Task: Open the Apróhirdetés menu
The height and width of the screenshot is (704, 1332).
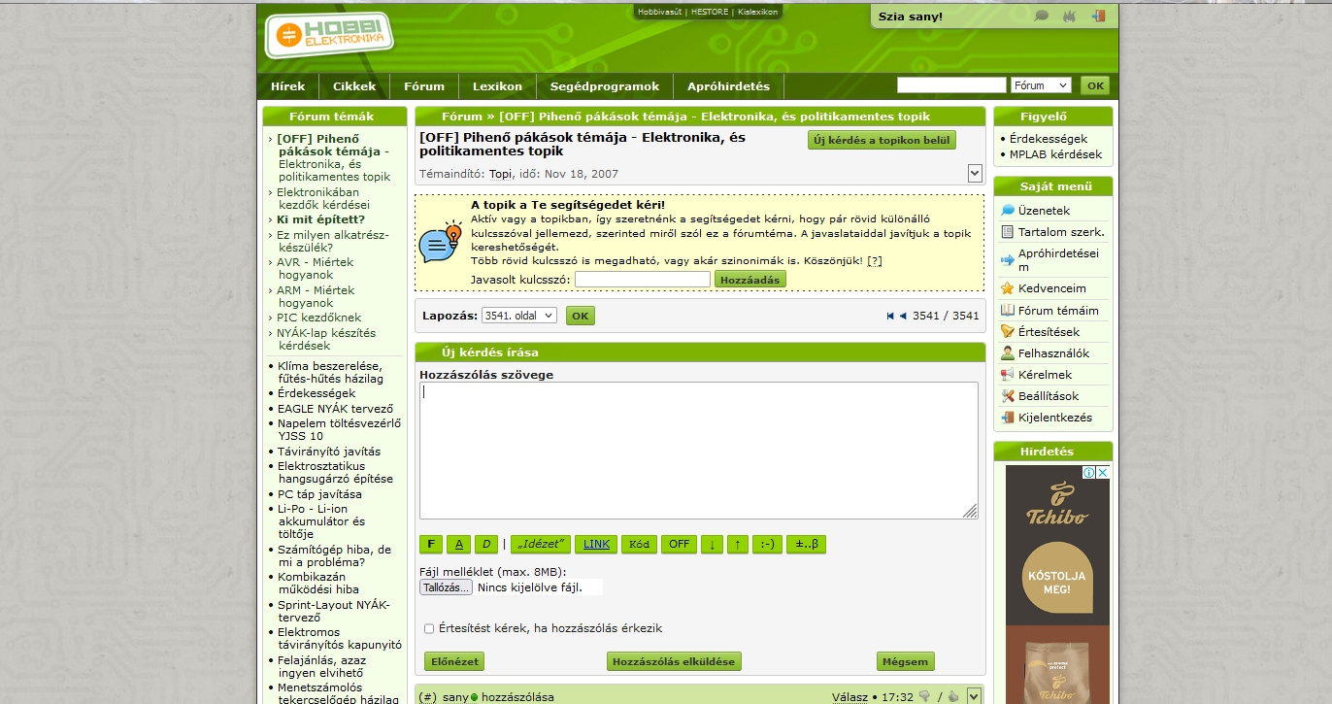Action: tap(728, 86)
